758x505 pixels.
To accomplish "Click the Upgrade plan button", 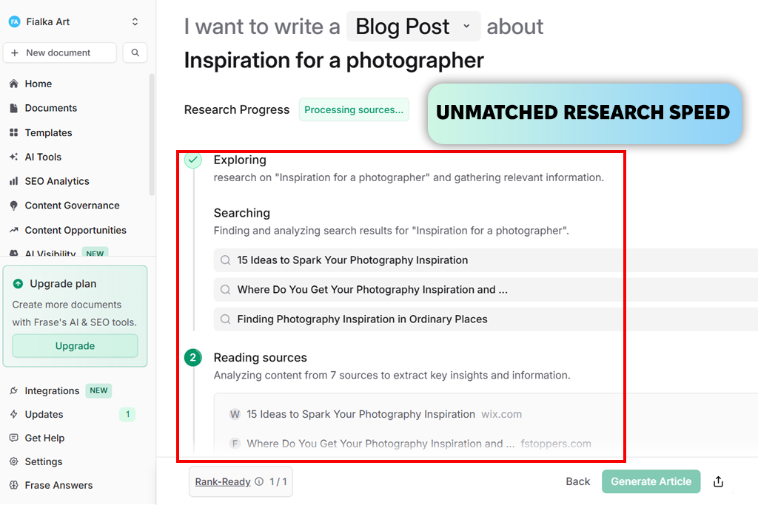I will [x=75, y=346].
